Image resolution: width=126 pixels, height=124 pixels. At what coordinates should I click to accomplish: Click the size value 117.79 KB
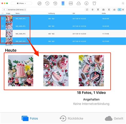106,34
